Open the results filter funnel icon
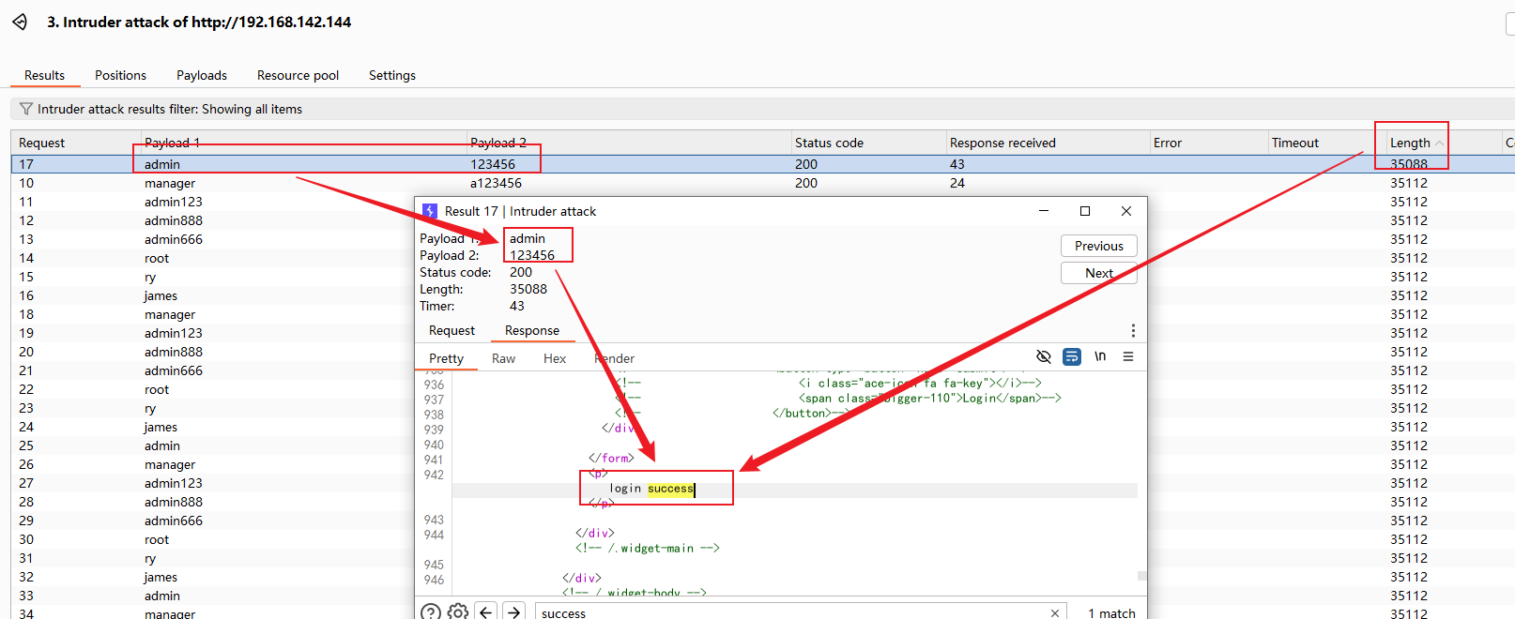 26,109
